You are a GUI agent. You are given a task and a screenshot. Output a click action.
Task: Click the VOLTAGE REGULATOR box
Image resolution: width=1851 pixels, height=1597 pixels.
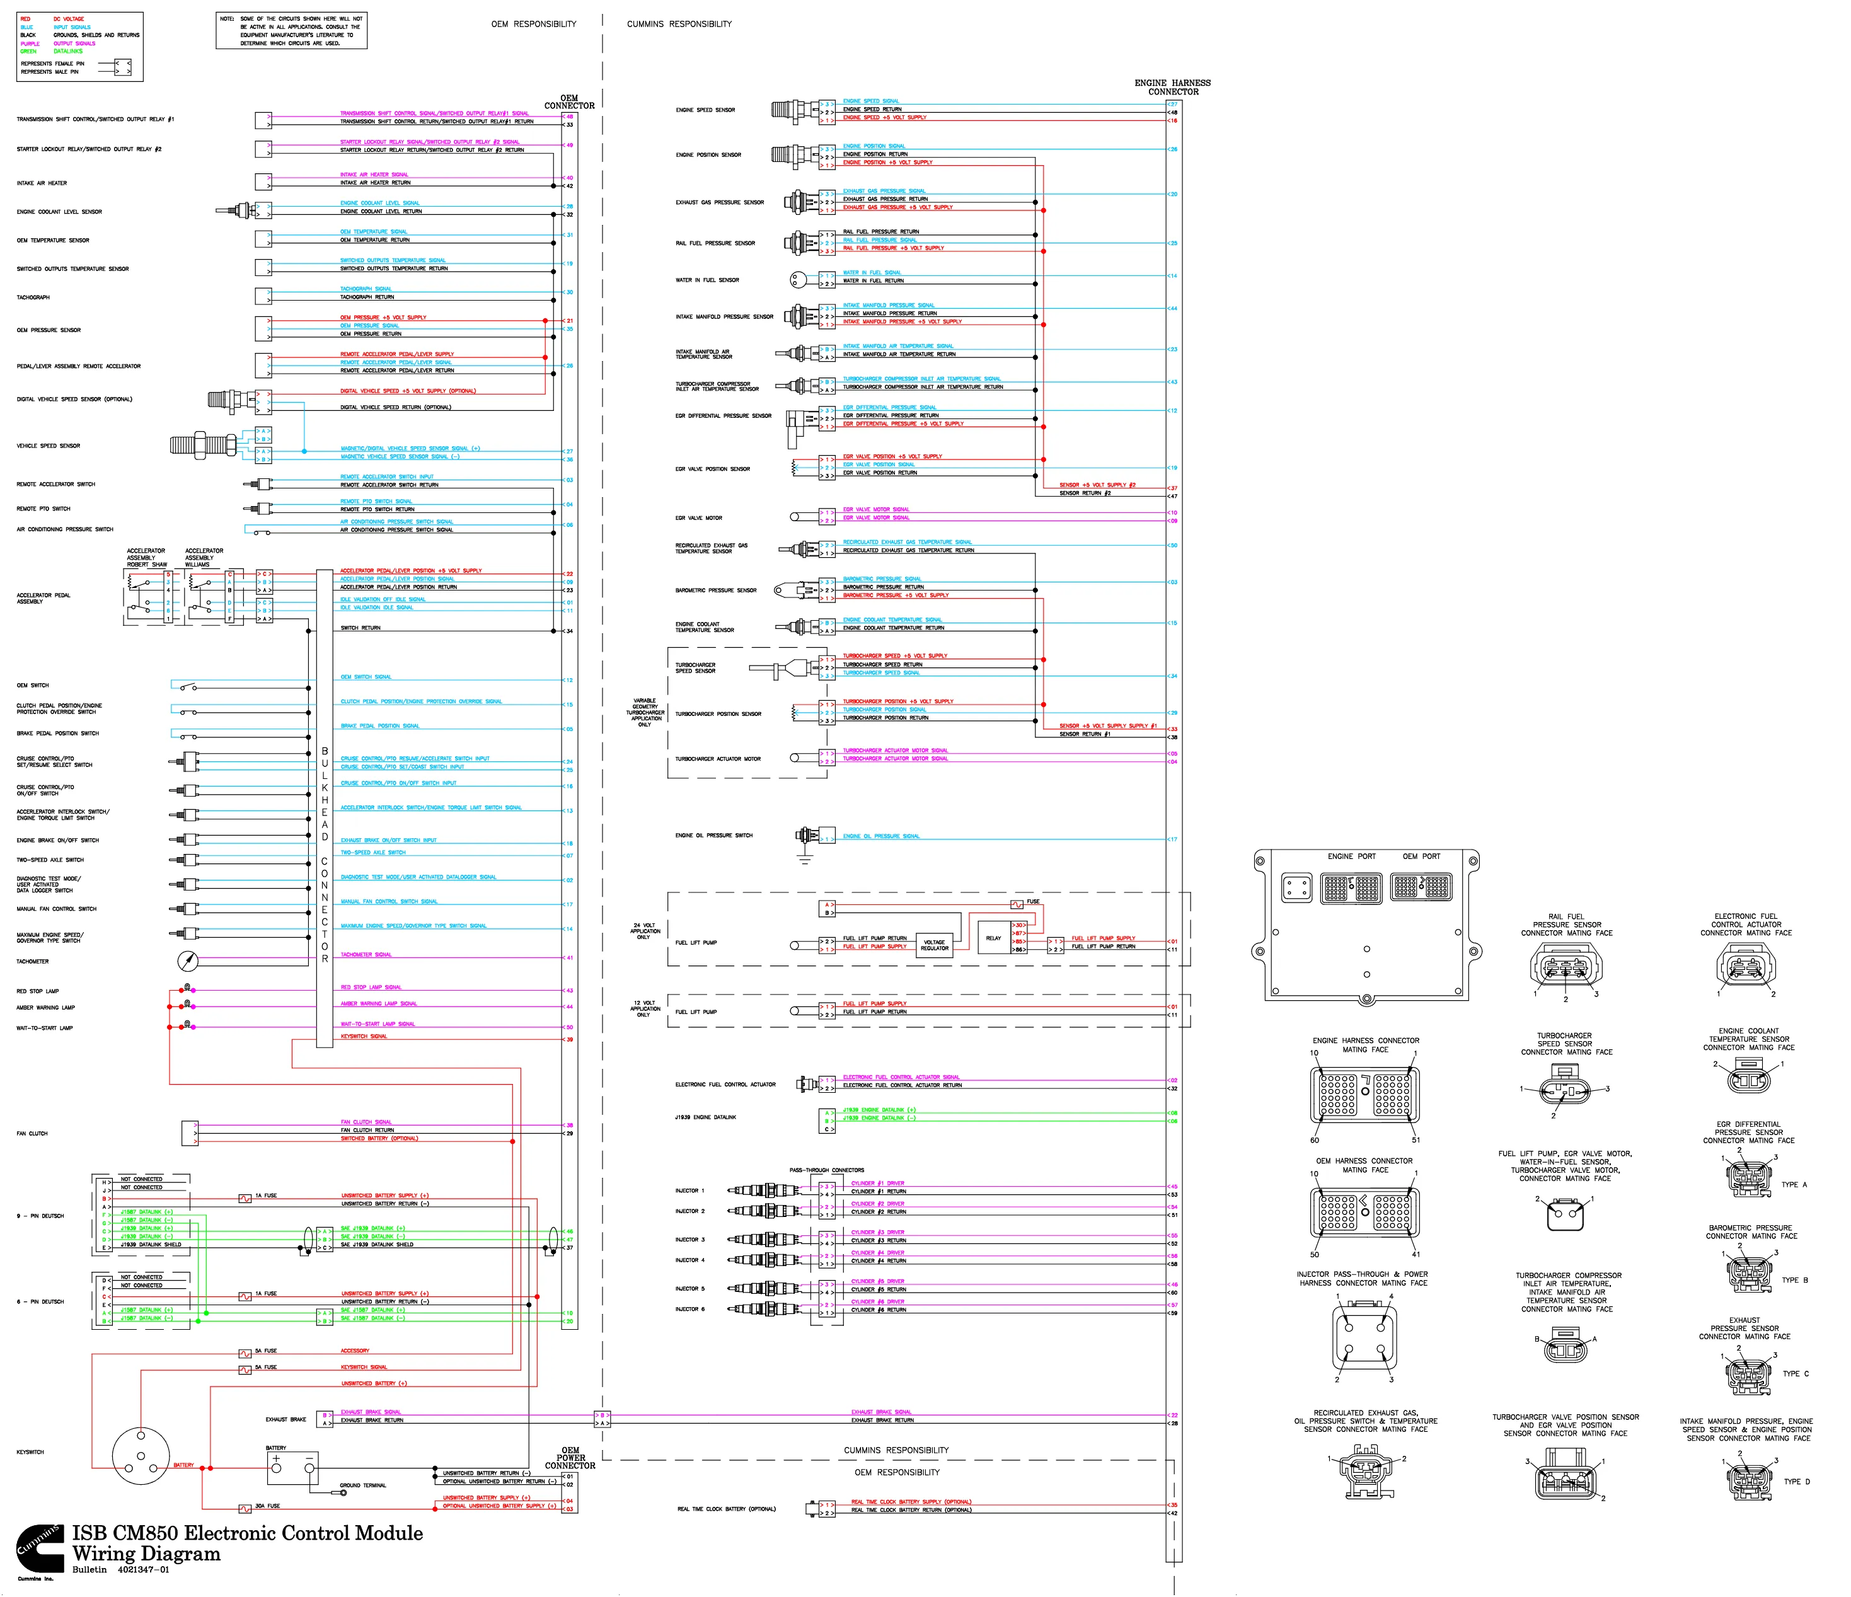pyautogui.click(x=935, y=945)
